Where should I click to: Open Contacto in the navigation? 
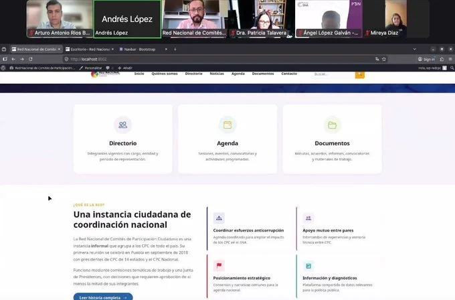pos(289,74)
